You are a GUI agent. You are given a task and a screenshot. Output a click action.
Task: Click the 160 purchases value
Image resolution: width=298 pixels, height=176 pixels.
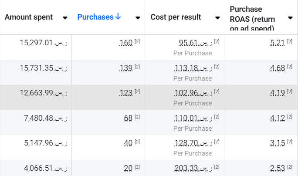coord(126,43)
